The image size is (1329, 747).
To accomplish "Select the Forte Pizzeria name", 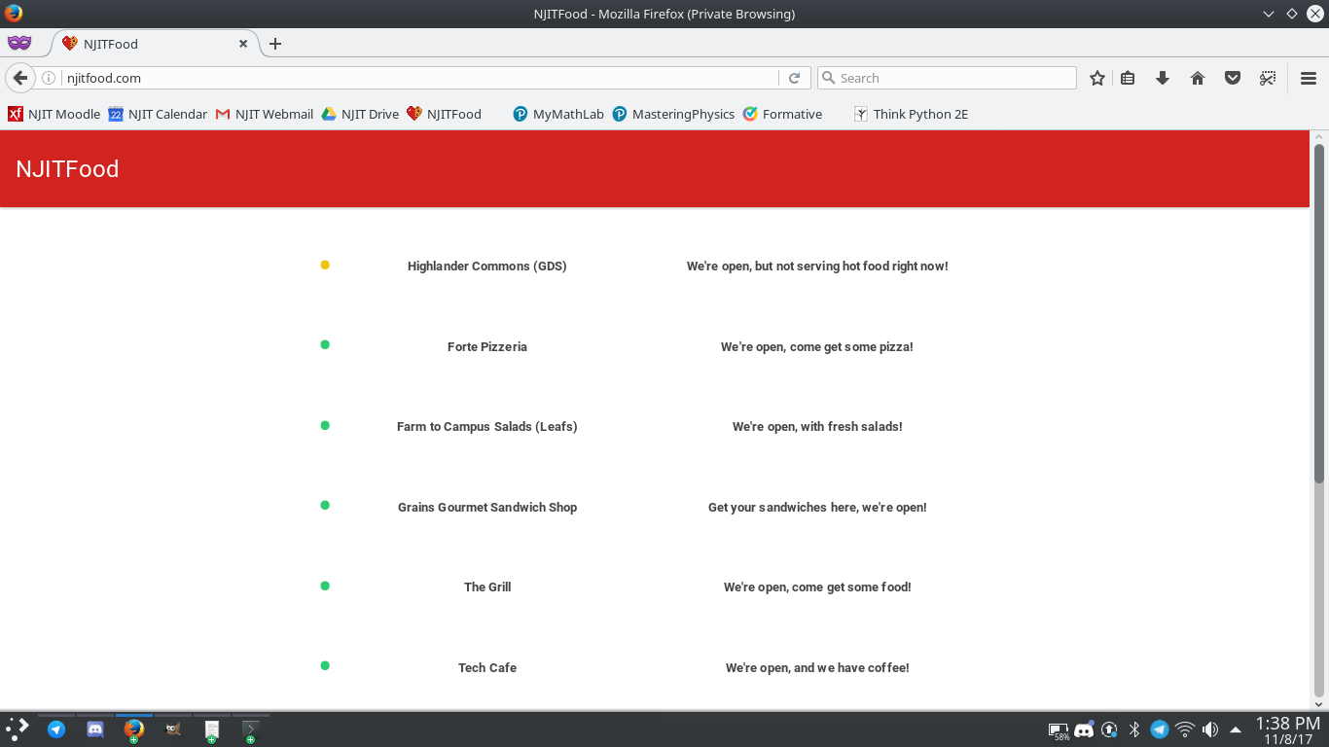I will [x=487, y=346].
